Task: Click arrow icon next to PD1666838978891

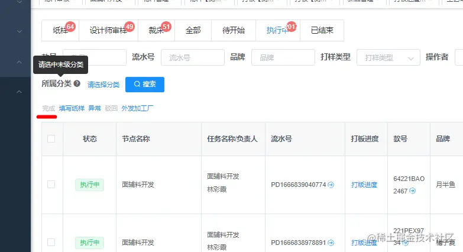Action: pos(331,243)
